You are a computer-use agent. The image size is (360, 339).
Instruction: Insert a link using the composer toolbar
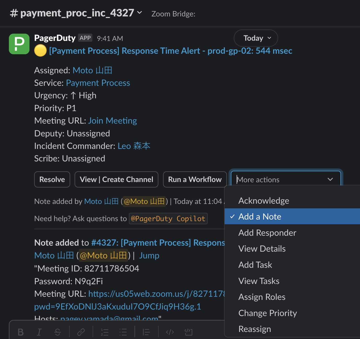coord(81,332)
